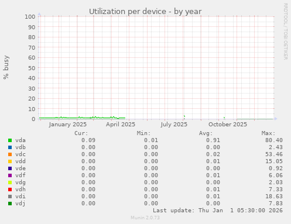Click the green spike near July 2025
This screenshot has width=291, height=224.
[x=184, y=116]
